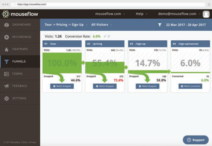Click the 55.4% funnel bar

(x=105, y=67)
